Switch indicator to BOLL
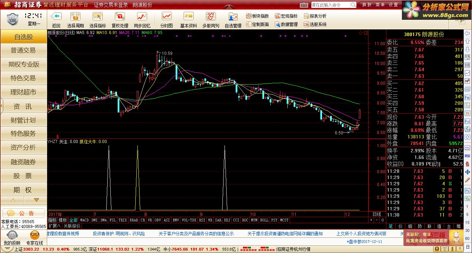The width and height of the screenshot is (472, 253). [264, 220]
